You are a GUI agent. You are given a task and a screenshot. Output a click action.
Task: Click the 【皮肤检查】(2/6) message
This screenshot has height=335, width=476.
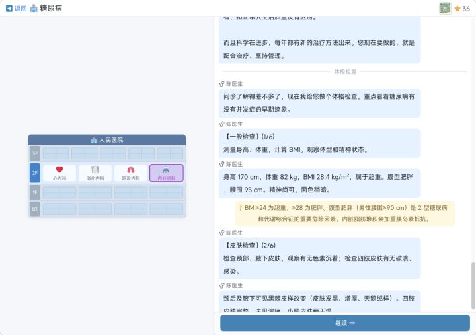(x=320, y=258)
